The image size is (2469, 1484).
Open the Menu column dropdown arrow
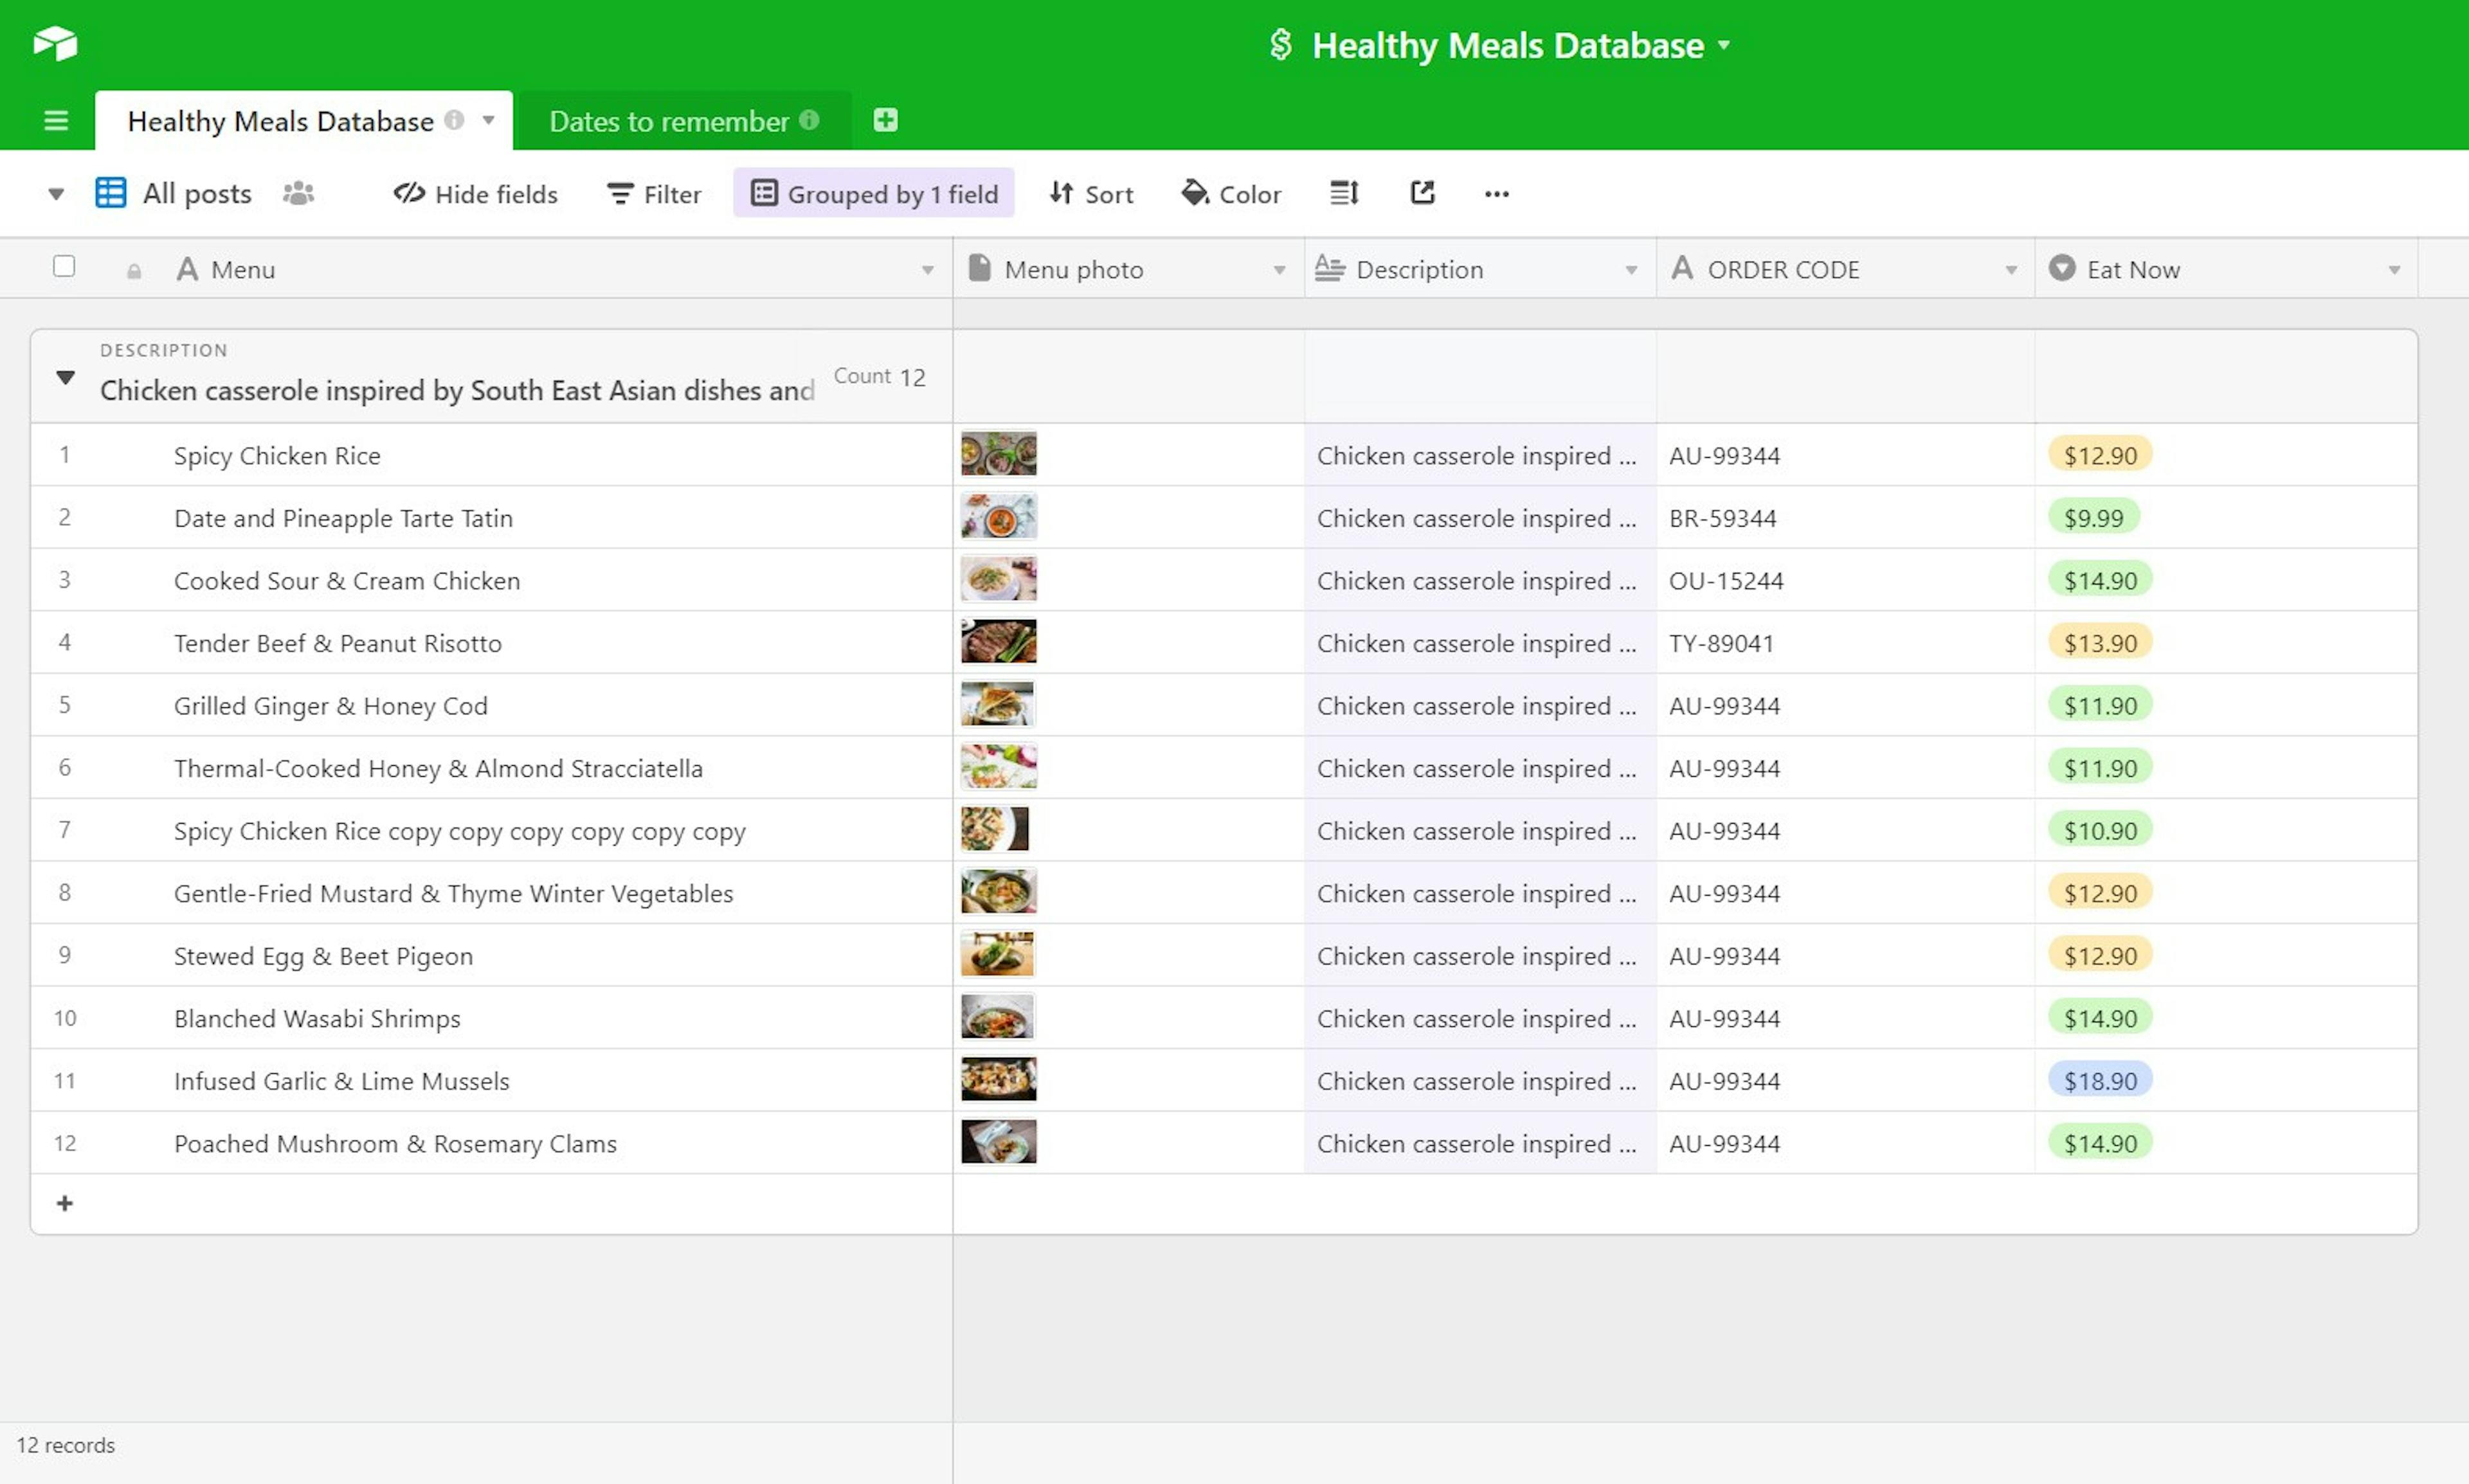click(927, 270)
